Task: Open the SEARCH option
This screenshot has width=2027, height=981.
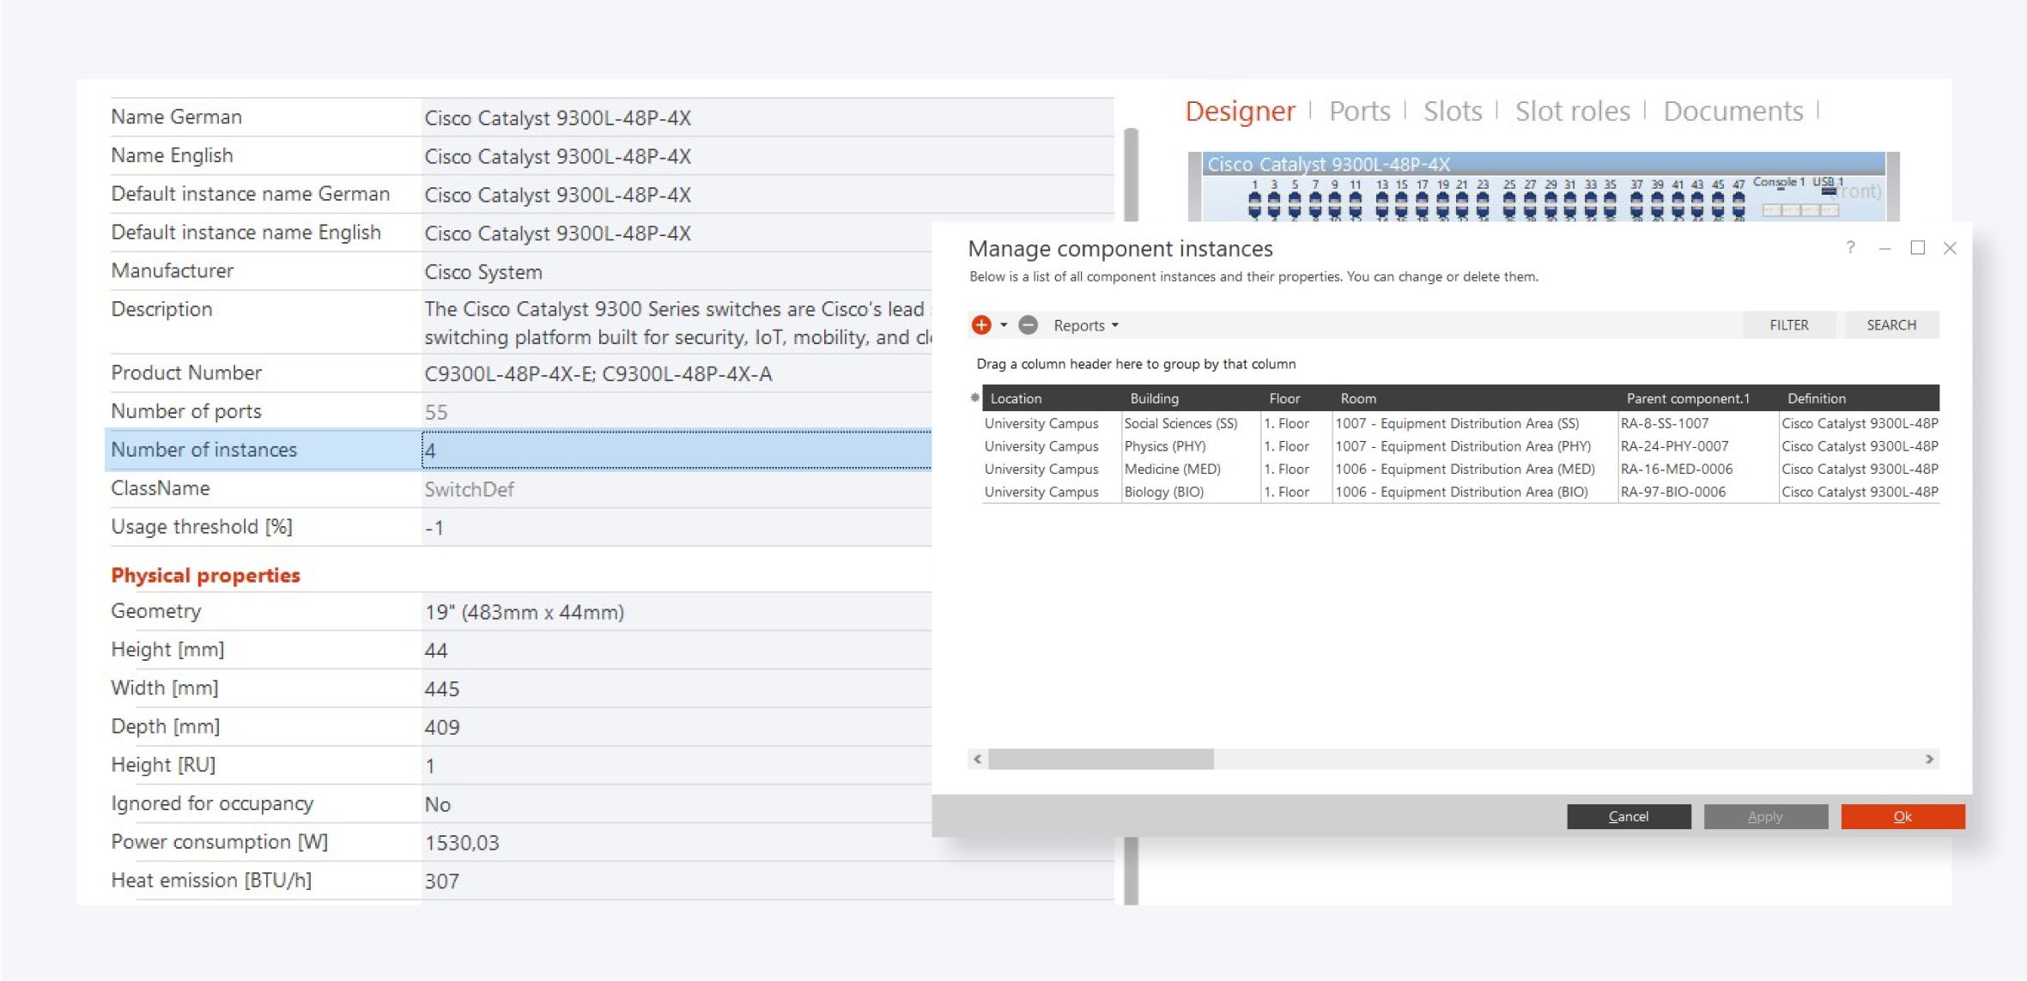Action: pos(1891,325)
